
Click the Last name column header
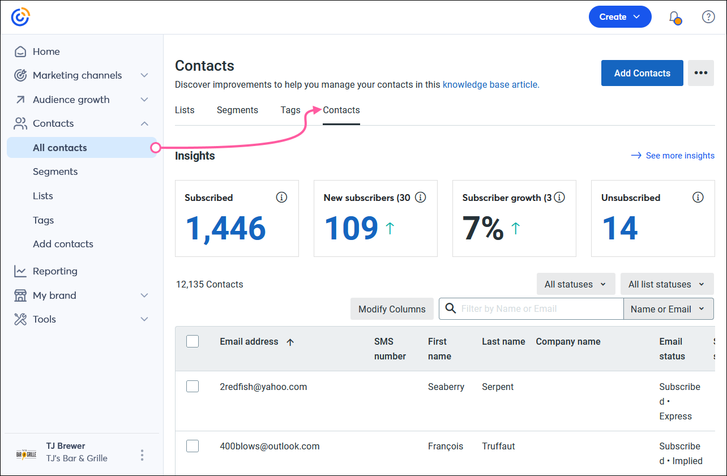(x=503, y=342)
